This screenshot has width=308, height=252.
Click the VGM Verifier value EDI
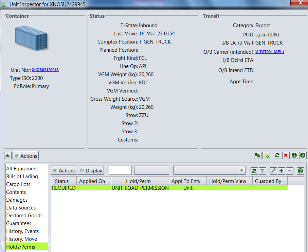(x=143, y=82)
